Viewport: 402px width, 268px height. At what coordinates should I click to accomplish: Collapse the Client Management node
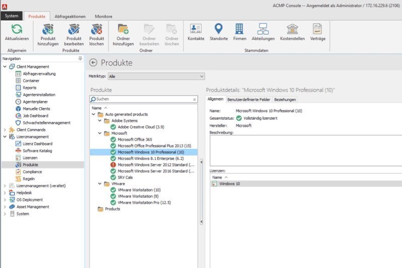5,66
